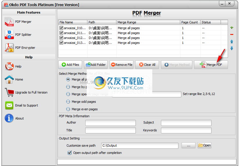This screenshot has height=166, width=239.
Task: Select Merge all pages cell for anxaizai_011
Action: tap(148, 33)
